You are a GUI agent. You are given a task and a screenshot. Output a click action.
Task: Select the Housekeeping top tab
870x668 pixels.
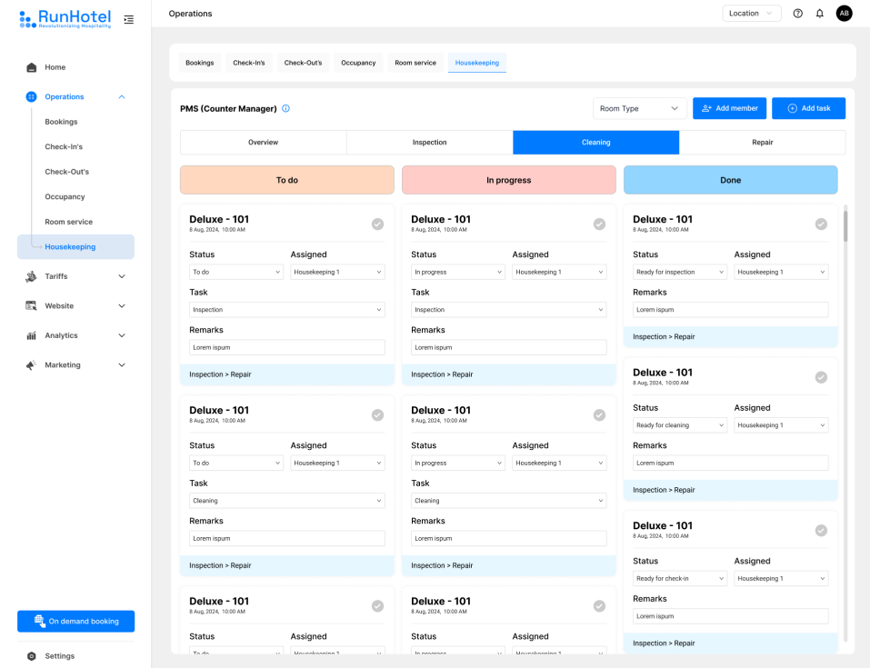coord(477,63)
